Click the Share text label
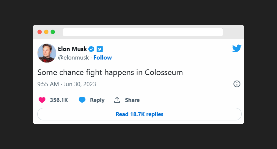Image resolution: width=277 pixels, height=149 pixels. point(132,100)
